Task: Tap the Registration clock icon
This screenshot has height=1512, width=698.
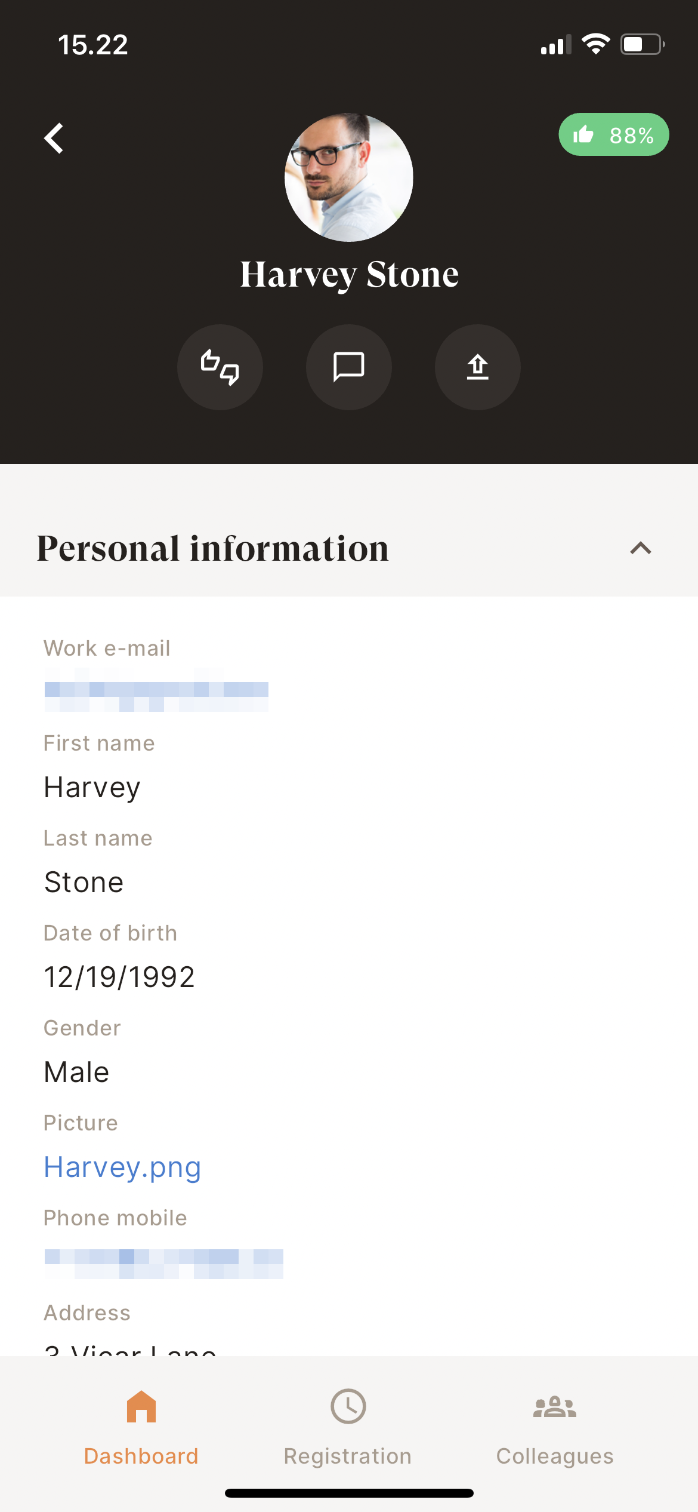Action: [348, 1406]
